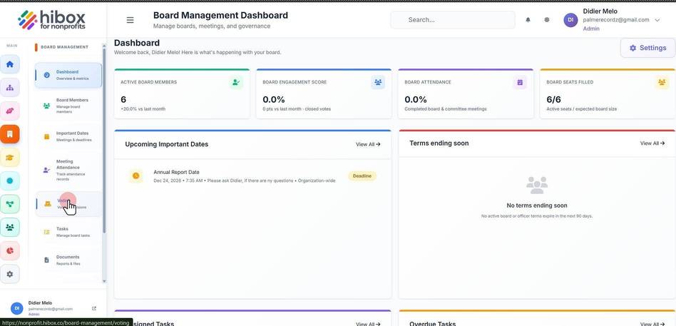Click the Search input field
676x326 pixels.
click(453, 20)
